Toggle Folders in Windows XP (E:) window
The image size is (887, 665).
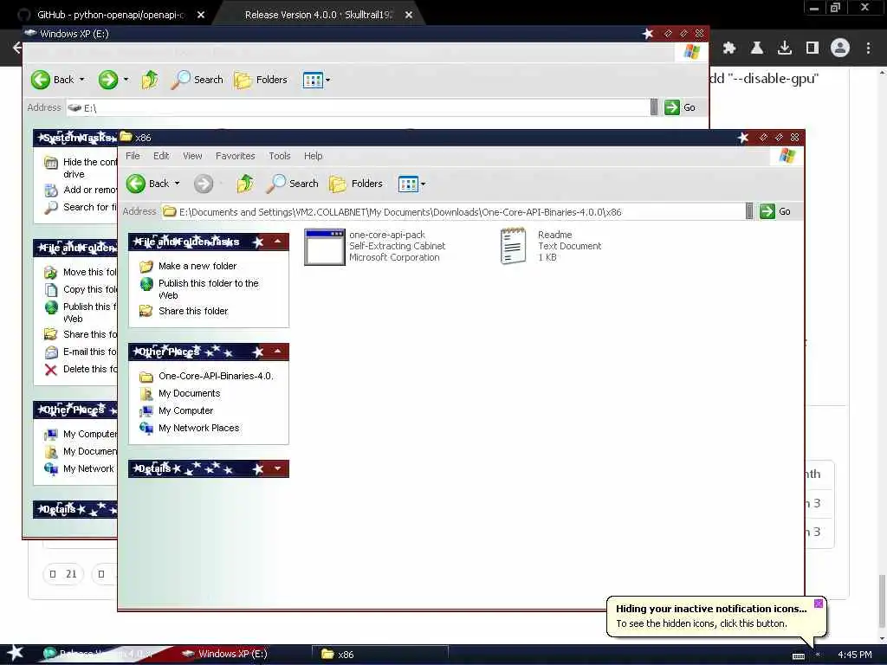(x=261, y=80)
